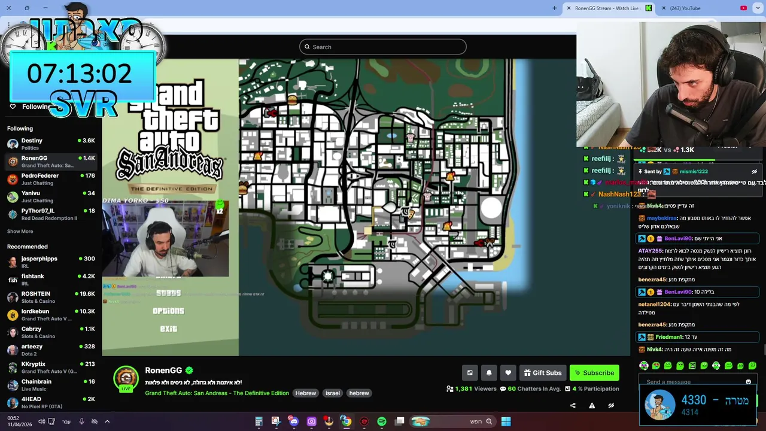Open Destiny's channel in Following list
766x431 pixels.
tap(51, 144)
